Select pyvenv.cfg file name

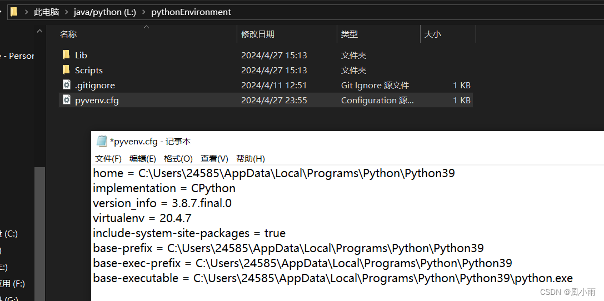tap(97, 101)
